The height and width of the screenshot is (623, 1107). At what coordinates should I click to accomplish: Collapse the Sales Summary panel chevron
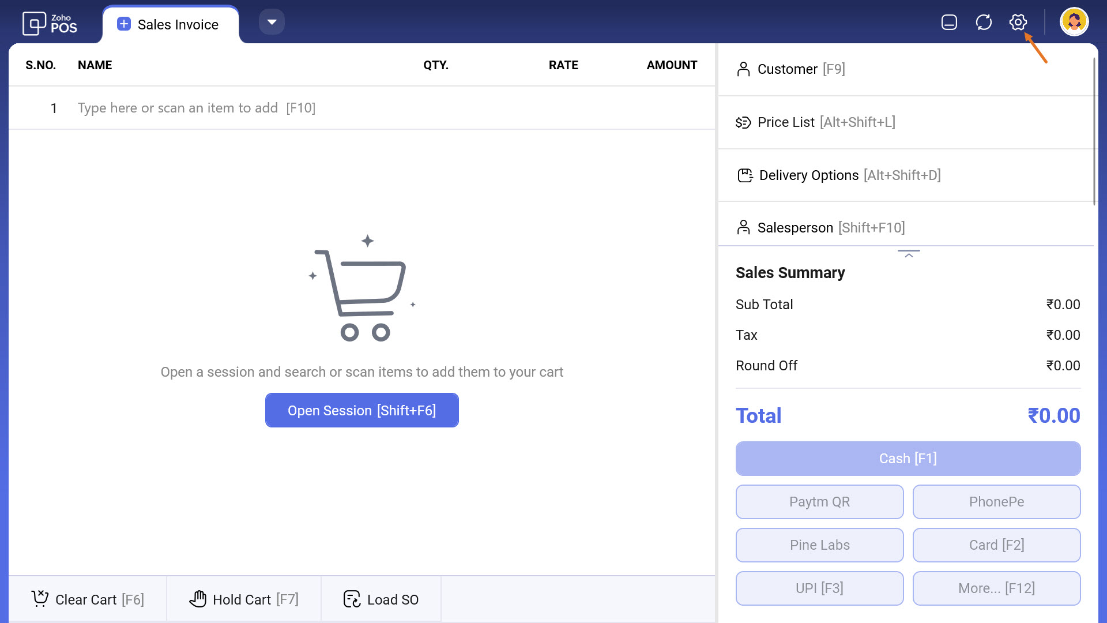909,254
